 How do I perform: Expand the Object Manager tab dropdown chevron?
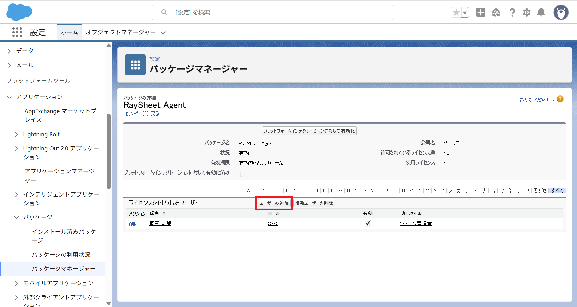tap(163, 33)
